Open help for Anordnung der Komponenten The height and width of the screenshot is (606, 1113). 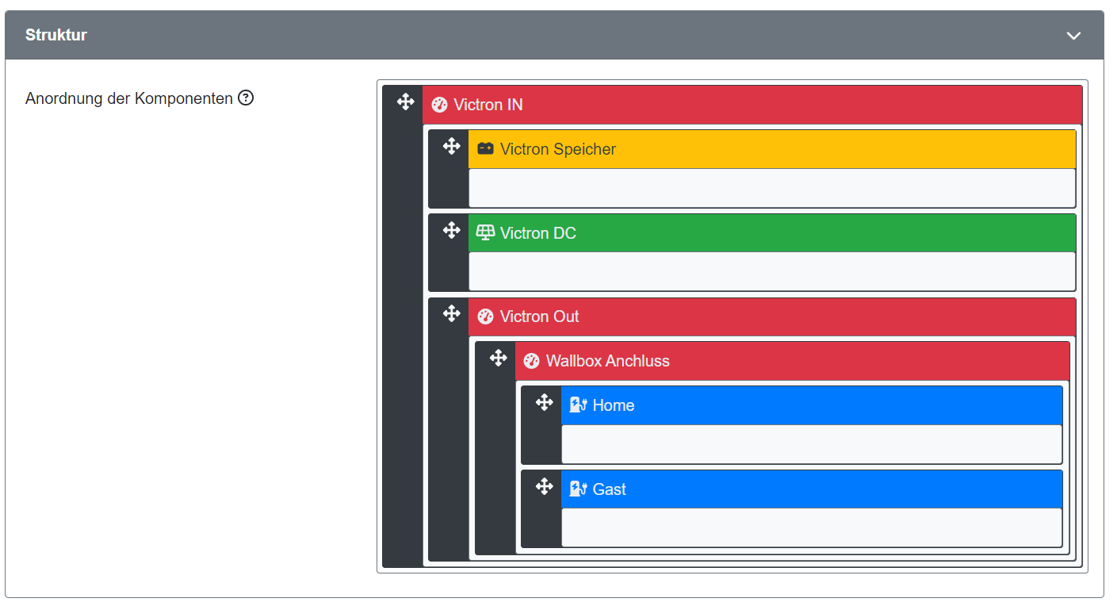(246, 98)
